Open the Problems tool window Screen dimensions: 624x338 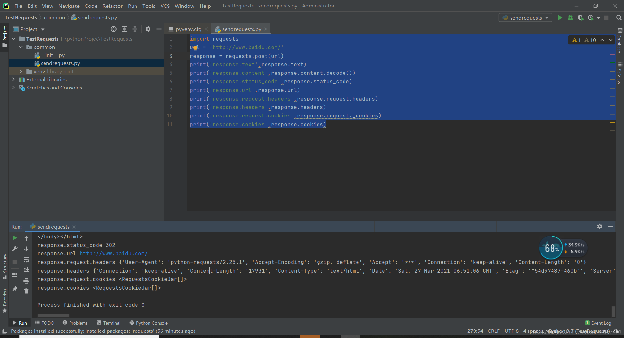pyautogui.click(x=75, y=323)
